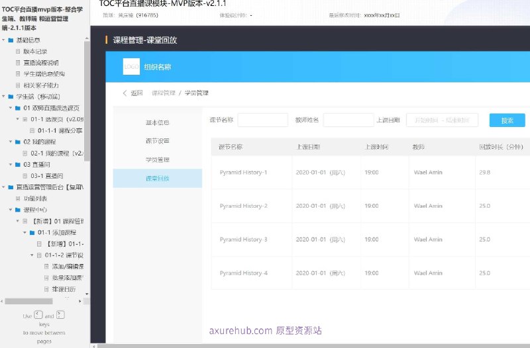Switch to the 学员管理 side tab
Viewport: 530px width, 348px height.
click(158, 159)
